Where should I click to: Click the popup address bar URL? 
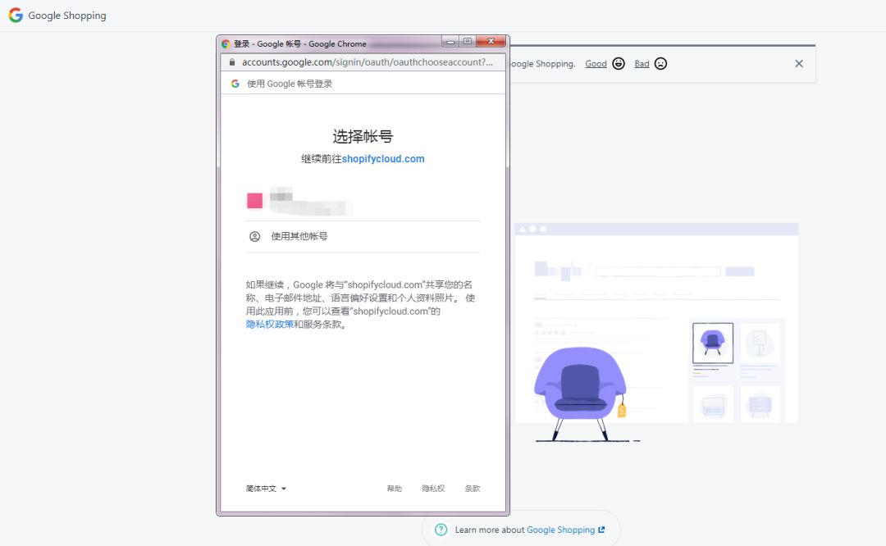pyautogui.click(x=368, y=62)
